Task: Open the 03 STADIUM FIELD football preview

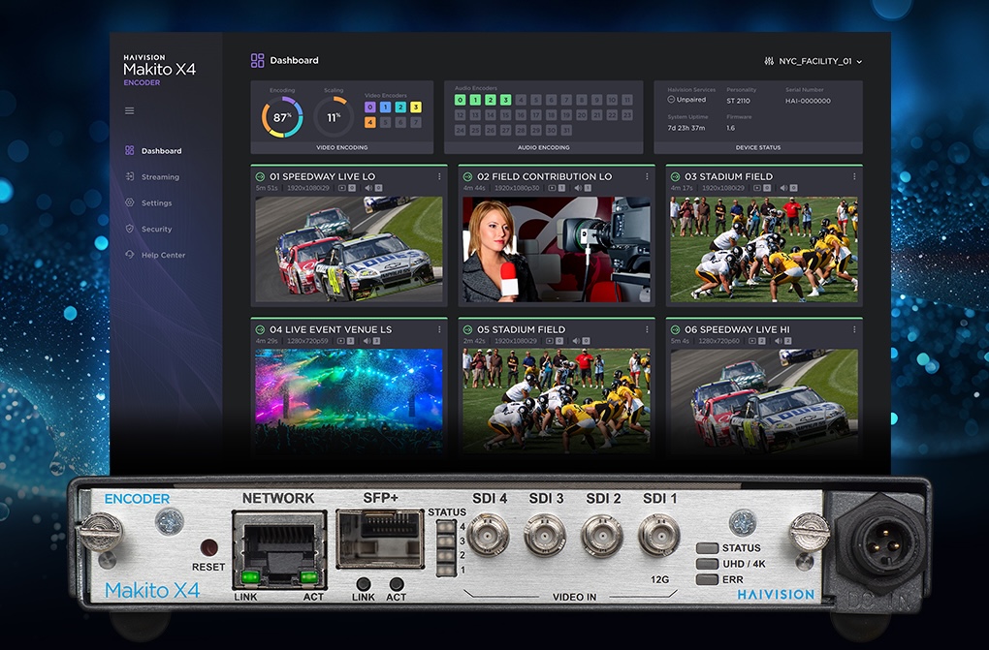Action: [x=764, y=249]
